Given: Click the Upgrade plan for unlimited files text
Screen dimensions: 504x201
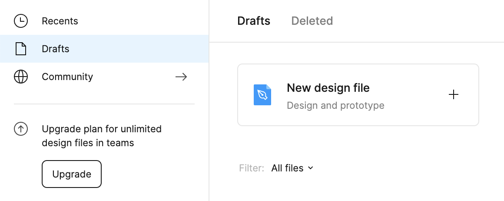Looking at the screenshot, I should click(x=102, y=136).
